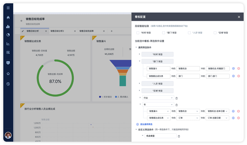The width and height of the screenshot is (247, 145).
Task: Open the 销售额达成仪表 dropdown under 年
Action: 159,118
